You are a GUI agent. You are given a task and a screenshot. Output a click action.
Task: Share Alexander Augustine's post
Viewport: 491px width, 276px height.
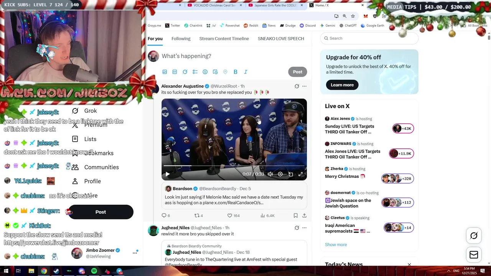coord(304,215)
